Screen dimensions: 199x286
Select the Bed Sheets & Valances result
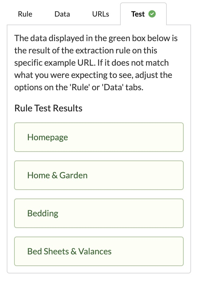click(99, 251)
